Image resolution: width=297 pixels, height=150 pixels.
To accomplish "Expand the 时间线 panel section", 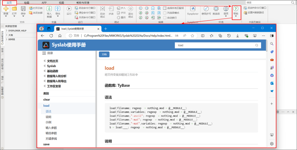I will (x=7, y=39).
